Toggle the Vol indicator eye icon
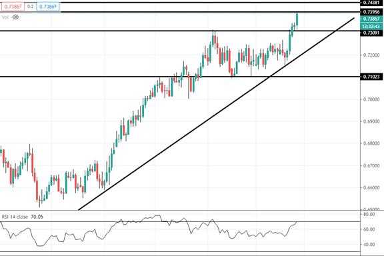384x256 pixels. click(15, 17)
